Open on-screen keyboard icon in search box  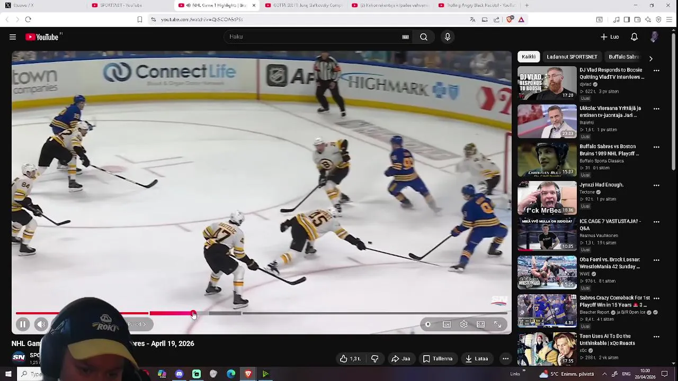(x=405, y=37)
